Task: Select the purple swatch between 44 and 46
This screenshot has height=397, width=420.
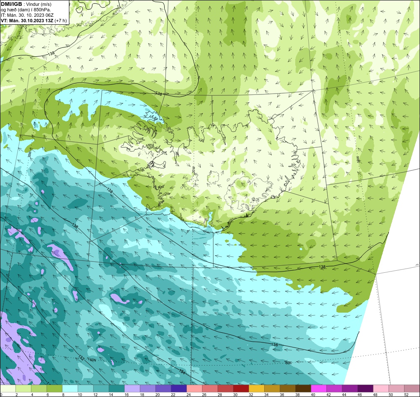Action: [x=350, y=388]
